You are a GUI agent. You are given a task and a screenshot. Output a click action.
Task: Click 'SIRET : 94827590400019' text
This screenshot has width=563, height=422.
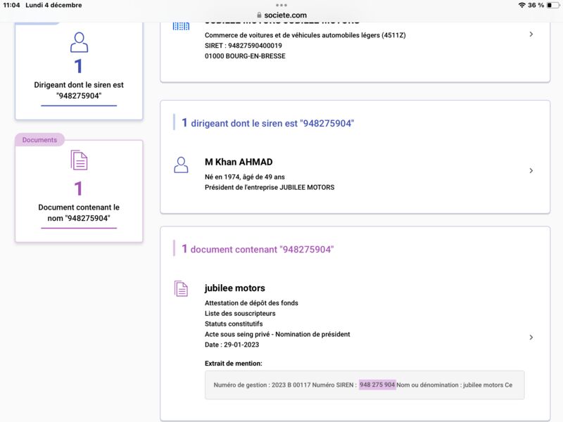(243, 46)
